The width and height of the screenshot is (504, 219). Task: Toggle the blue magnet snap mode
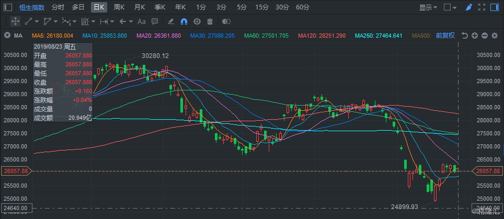coord(184,21)
